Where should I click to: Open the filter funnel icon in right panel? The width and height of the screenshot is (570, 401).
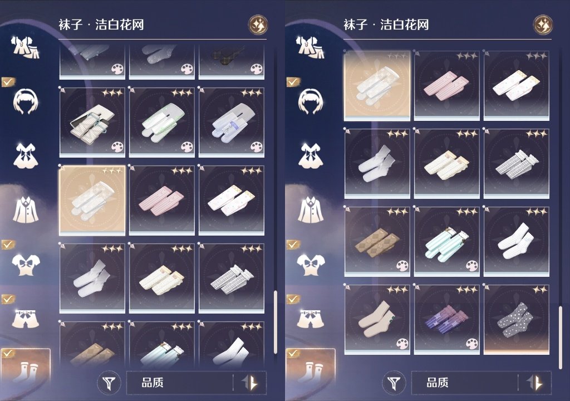click(394, 383)
